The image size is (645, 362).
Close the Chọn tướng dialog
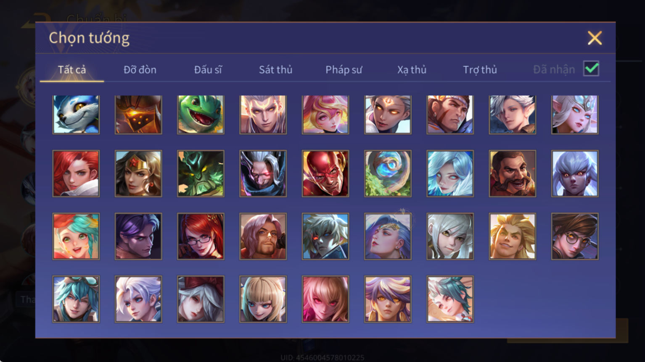[595, 38]
